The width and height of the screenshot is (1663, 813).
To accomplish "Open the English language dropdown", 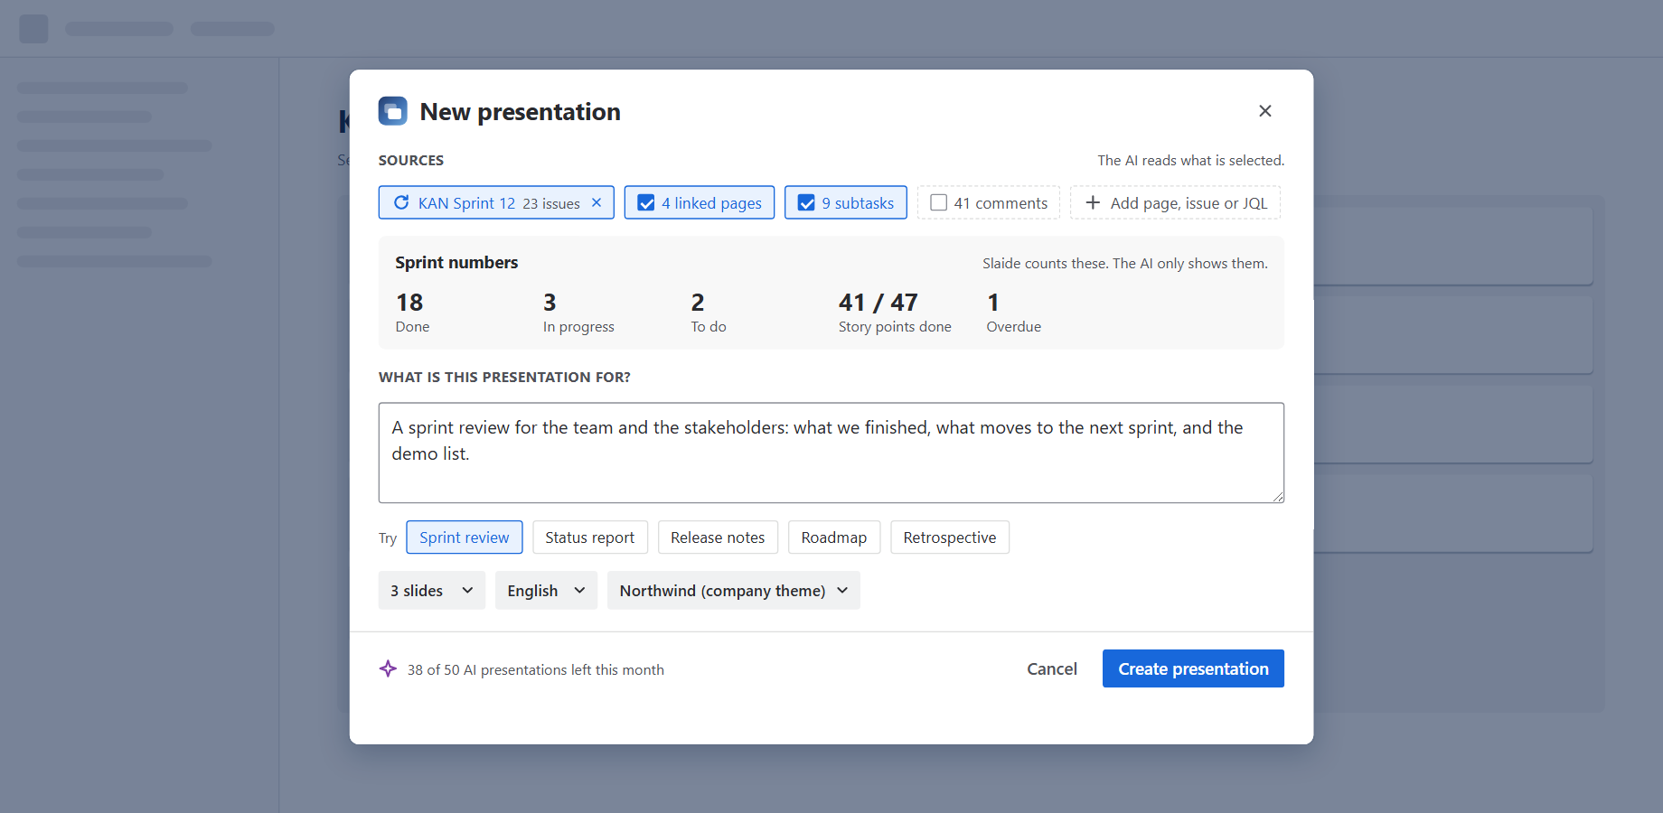I will (x=546, y=591).
